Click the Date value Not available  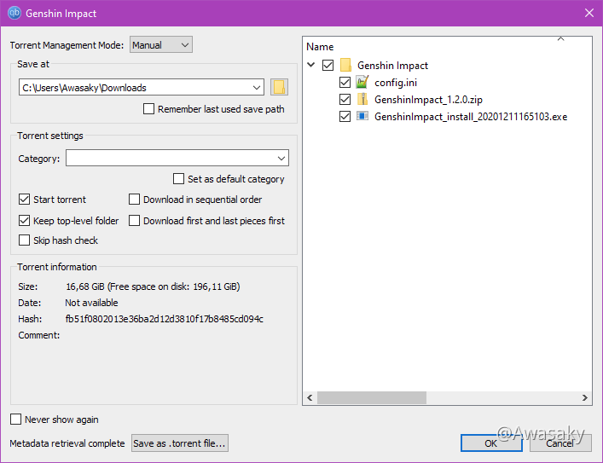(x=91, y=303)
